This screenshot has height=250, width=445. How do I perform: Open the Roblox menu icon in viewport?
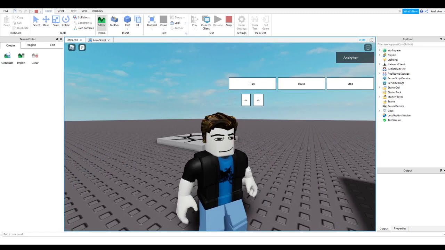click(x=72, y=47)
